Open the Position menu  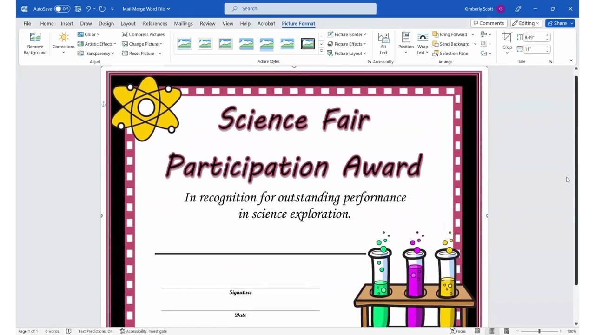[x=406, y=44]
